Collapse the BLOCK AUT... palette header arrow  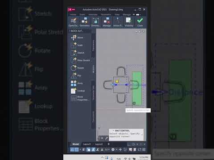click(70, 31)
